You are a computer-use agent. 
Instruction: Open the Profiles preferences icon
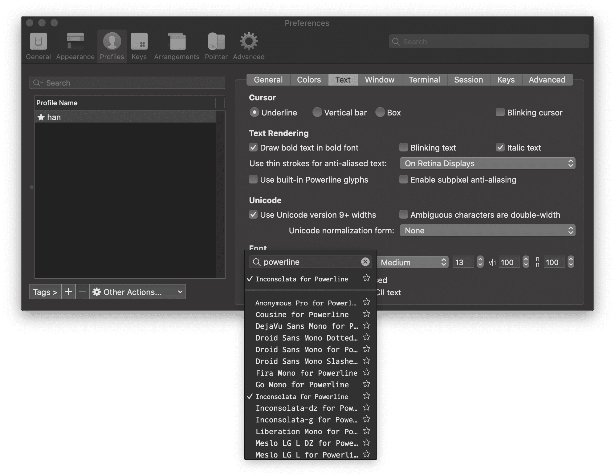[112, 46]
